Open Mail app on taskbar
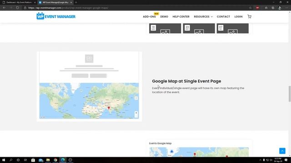291x163 pixels. (x=40, y=160)
